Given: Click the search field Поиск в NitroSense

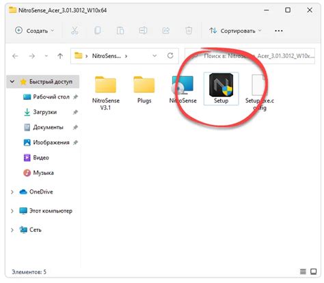Looking at the screenshot, I should click(250, 56).
